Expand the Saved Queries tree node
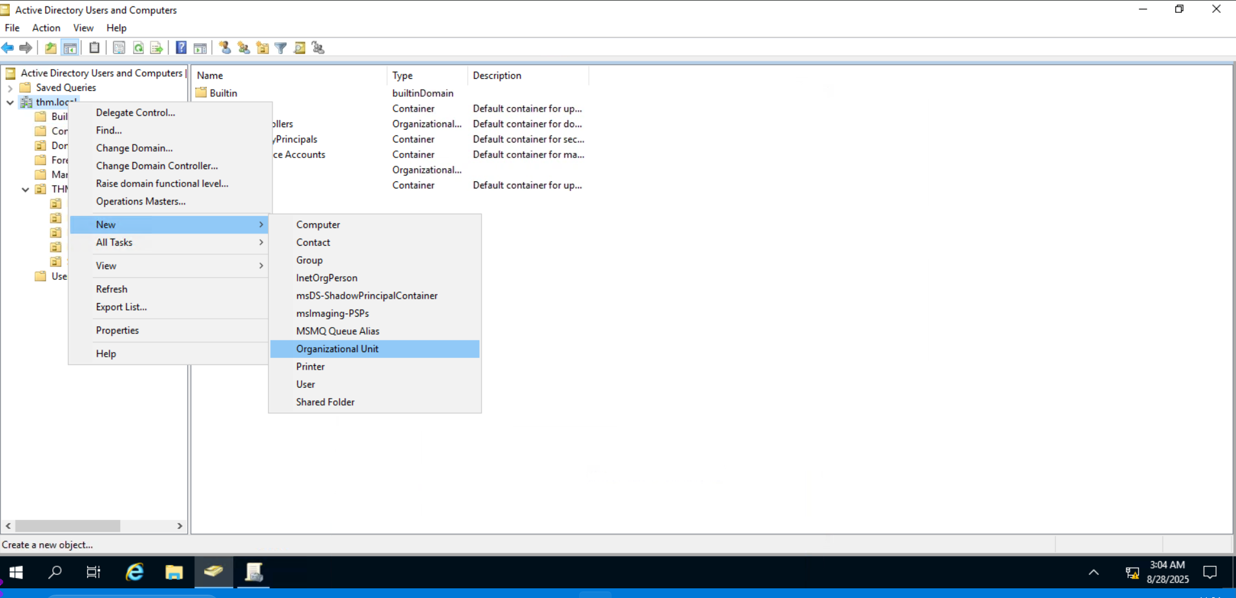Screen dimensions: 1236x598 (10, 88)
